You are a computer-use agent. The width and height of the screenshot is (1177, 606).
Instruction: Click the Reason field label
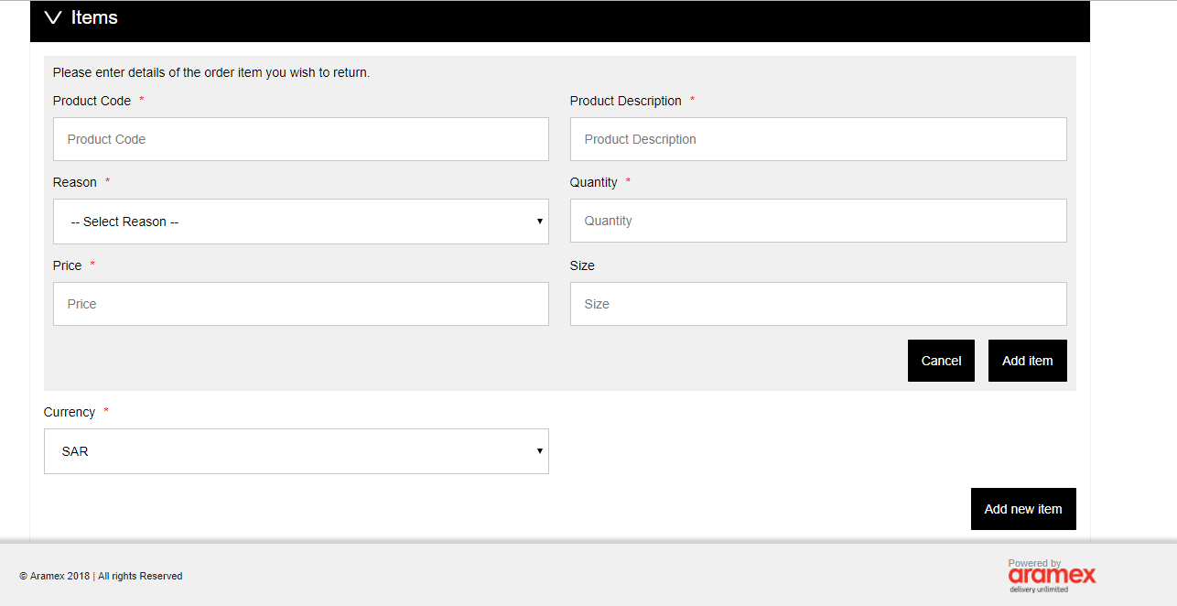75,182
